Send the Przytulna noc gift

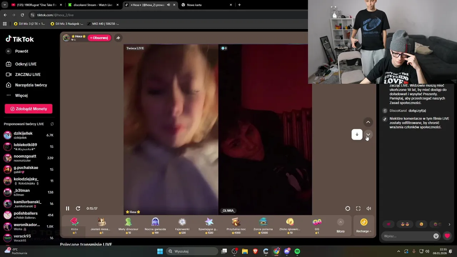pyautogui.click(x=236, y=226)
